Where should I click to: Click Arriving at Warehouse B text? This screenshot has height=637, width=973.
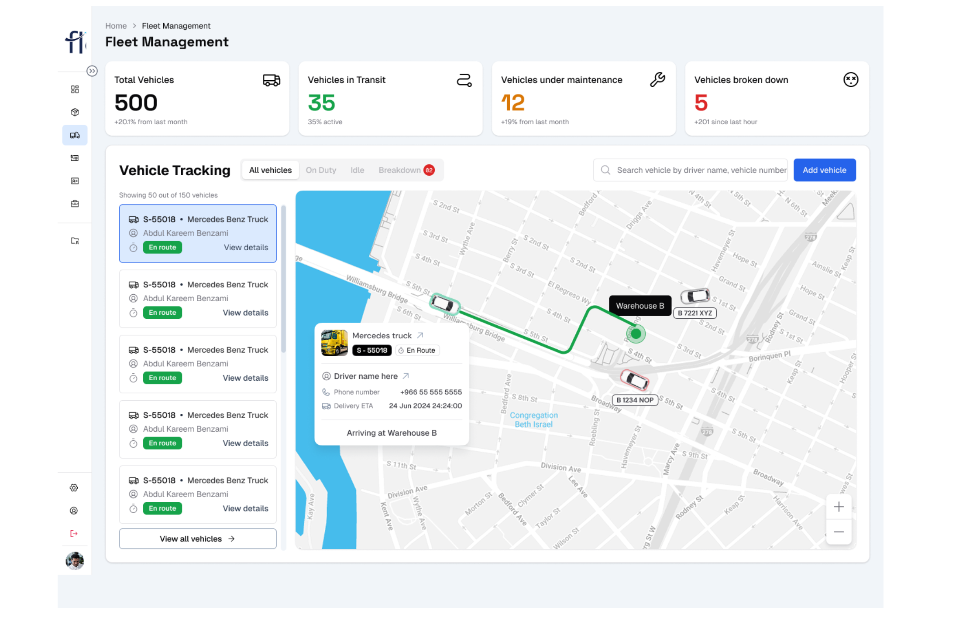click(392, 433)
